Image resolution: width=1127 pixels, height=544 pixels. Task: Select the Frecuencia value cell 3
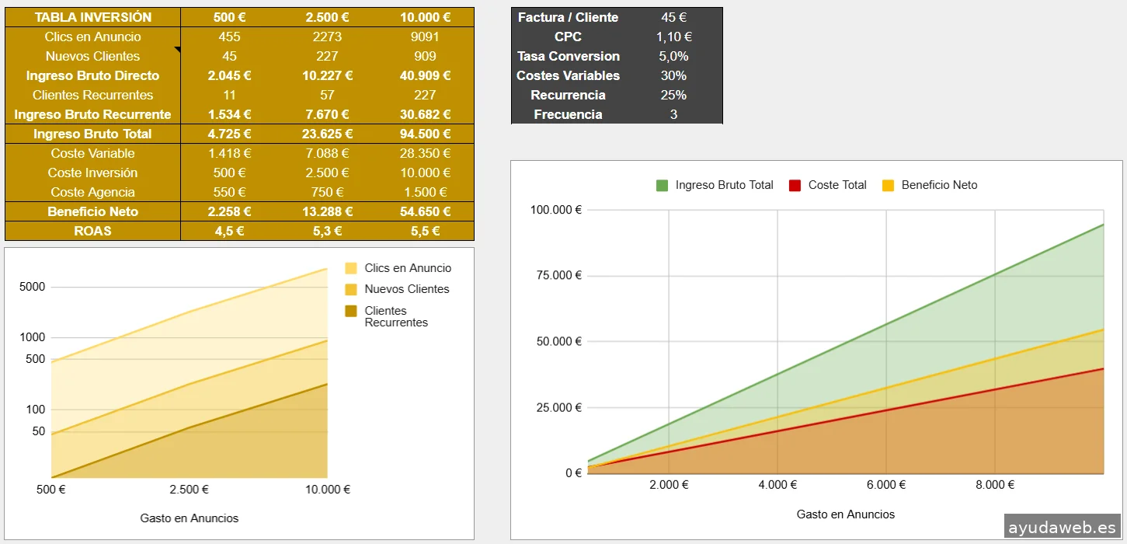coord(673,114)
